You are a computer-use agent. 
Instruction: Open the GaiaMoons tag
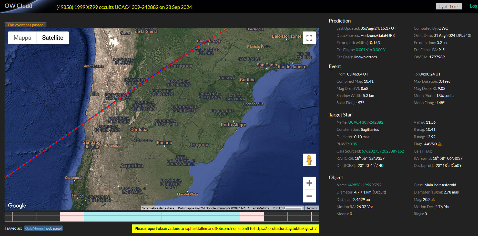43,228
